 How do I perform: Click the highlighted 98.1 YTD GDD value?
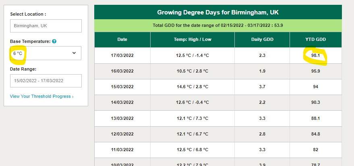[316, 55]
